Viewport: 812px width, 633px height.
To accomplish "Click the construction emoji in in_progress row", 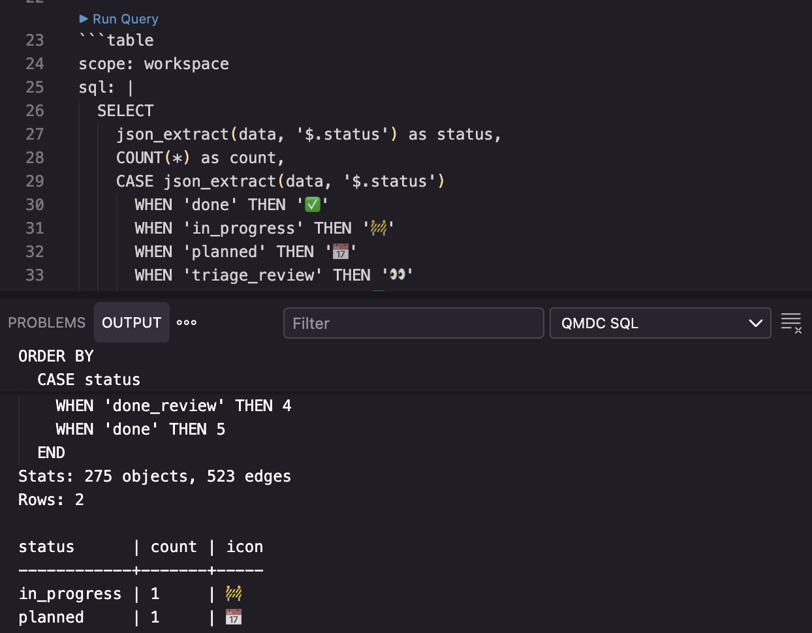I will click(234, 594).
